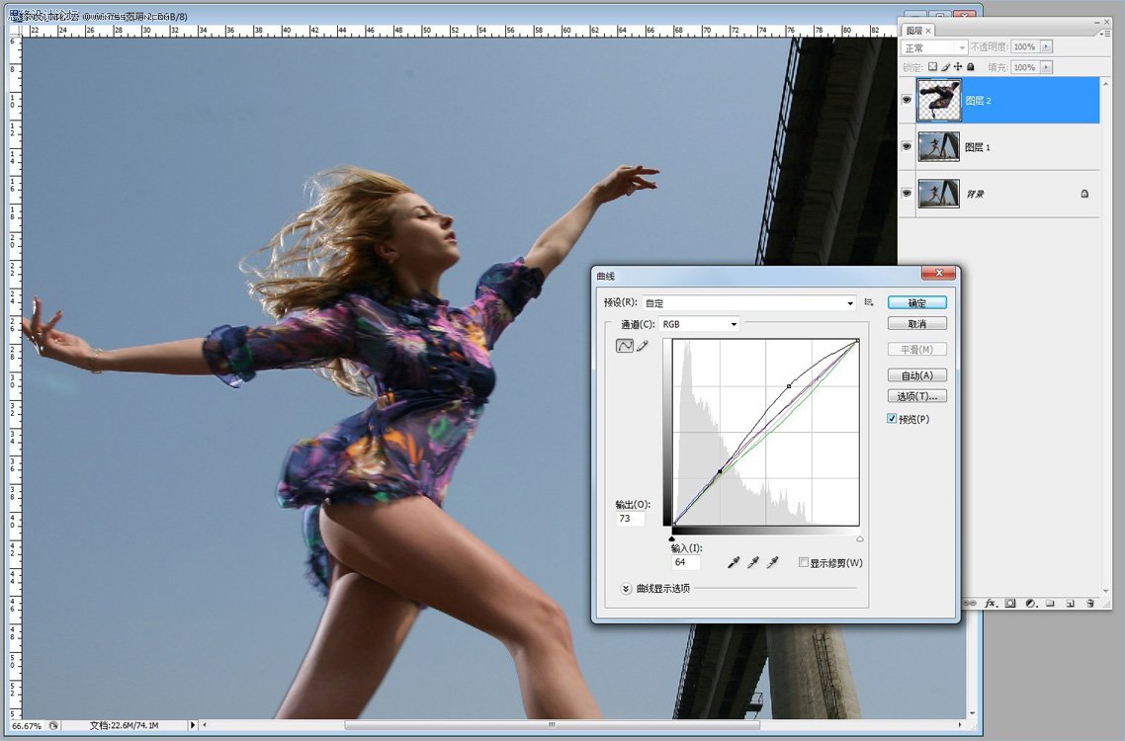Screen dimensions: 1125x741
Task: Select the pencil draw-curve tool
Action: (643, 346)
